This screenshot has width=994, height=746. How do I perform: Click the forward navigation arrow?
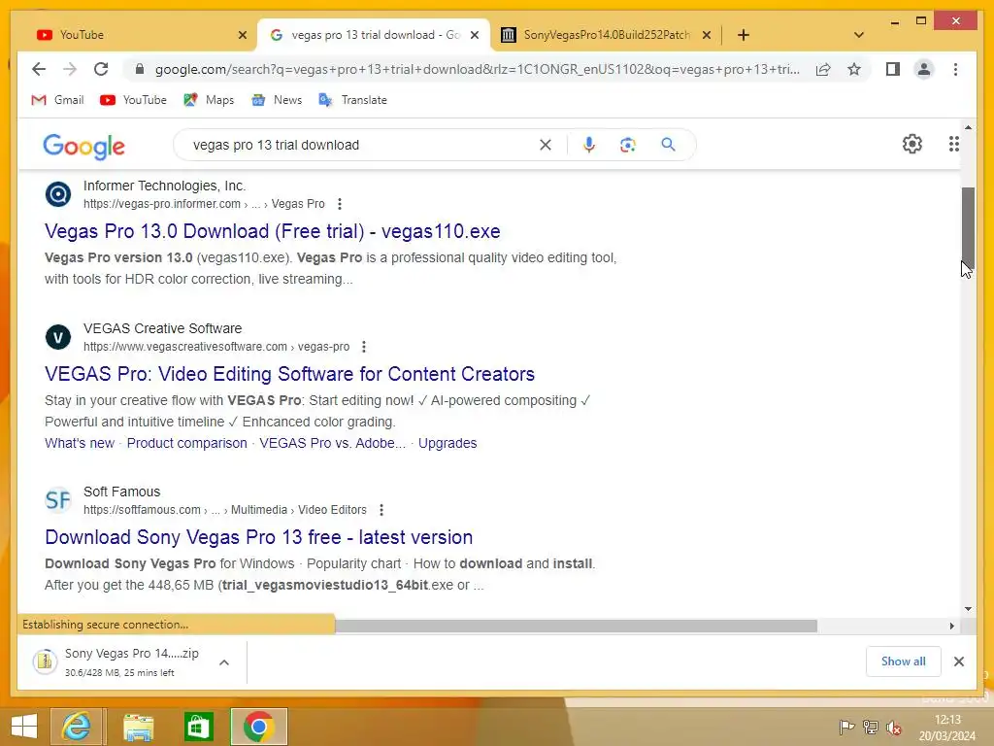tap(70, 69)
